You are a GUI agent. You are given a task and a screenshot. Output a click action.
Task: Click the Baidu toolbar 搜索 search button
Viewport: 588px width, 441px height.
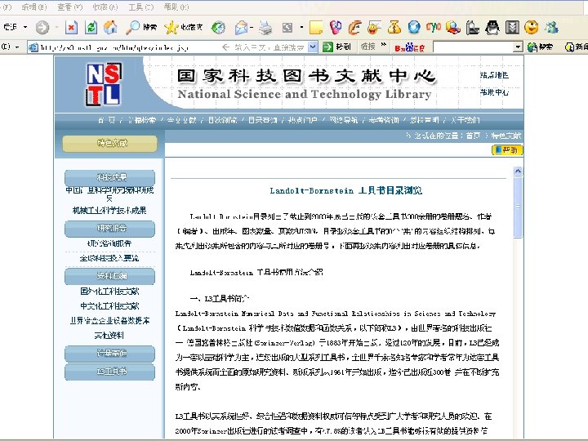540,47
